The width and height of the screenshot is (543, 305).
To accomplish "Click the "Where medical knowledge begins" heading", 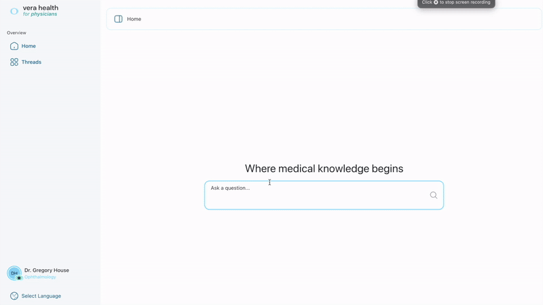I will (324, 169).
